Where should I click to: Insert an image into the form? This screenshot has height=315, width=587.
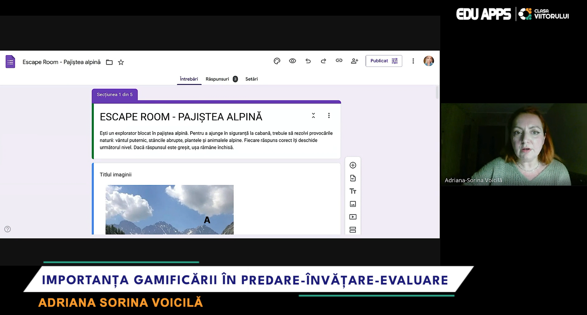click(x=353, y=204)
